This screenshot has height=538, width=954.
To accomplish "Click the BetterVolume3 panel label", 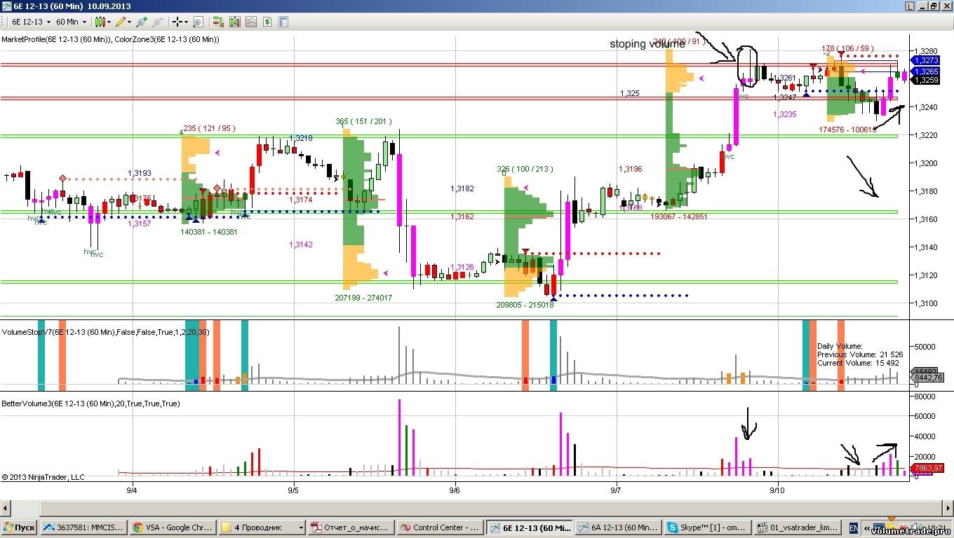I will tap(90, 403).
